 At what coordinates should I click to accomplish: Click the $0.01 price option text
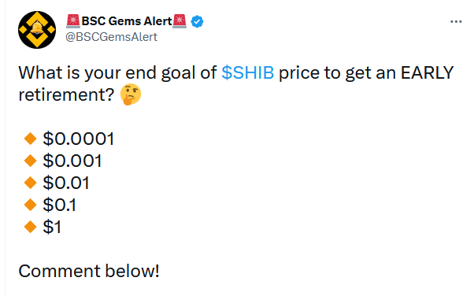tap(66, 183)
